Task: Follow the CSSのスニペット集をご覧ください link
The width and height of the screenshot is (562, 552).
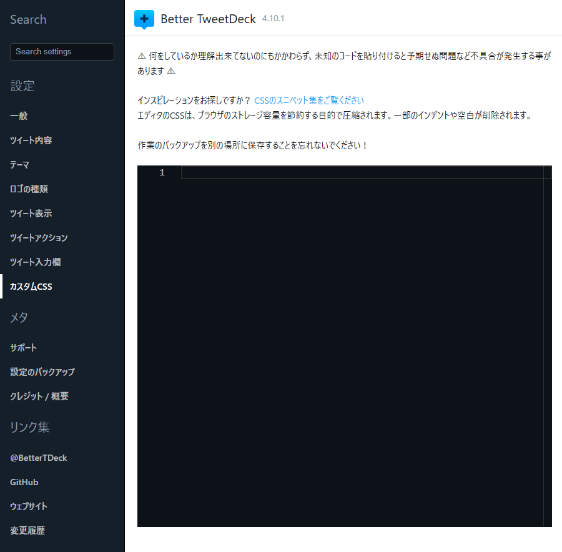Action: click(x=309, y=101)
